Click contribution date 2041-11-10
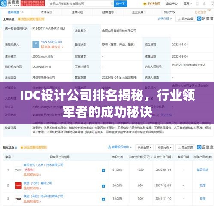Viewport: 214px width, 206px height. pos(163,199)
